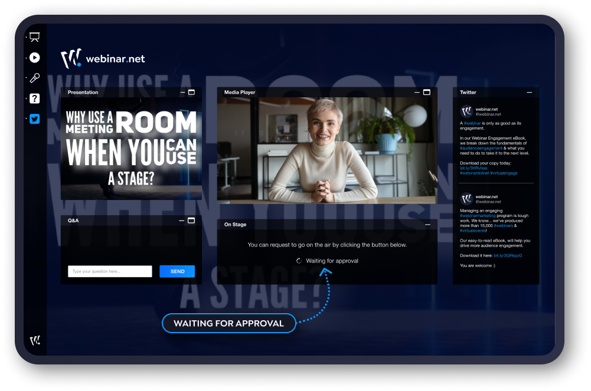Open the bit.ly link under 'Download your copy today'
This screenshot has width=591, height=391.
[x=474, y=168]
